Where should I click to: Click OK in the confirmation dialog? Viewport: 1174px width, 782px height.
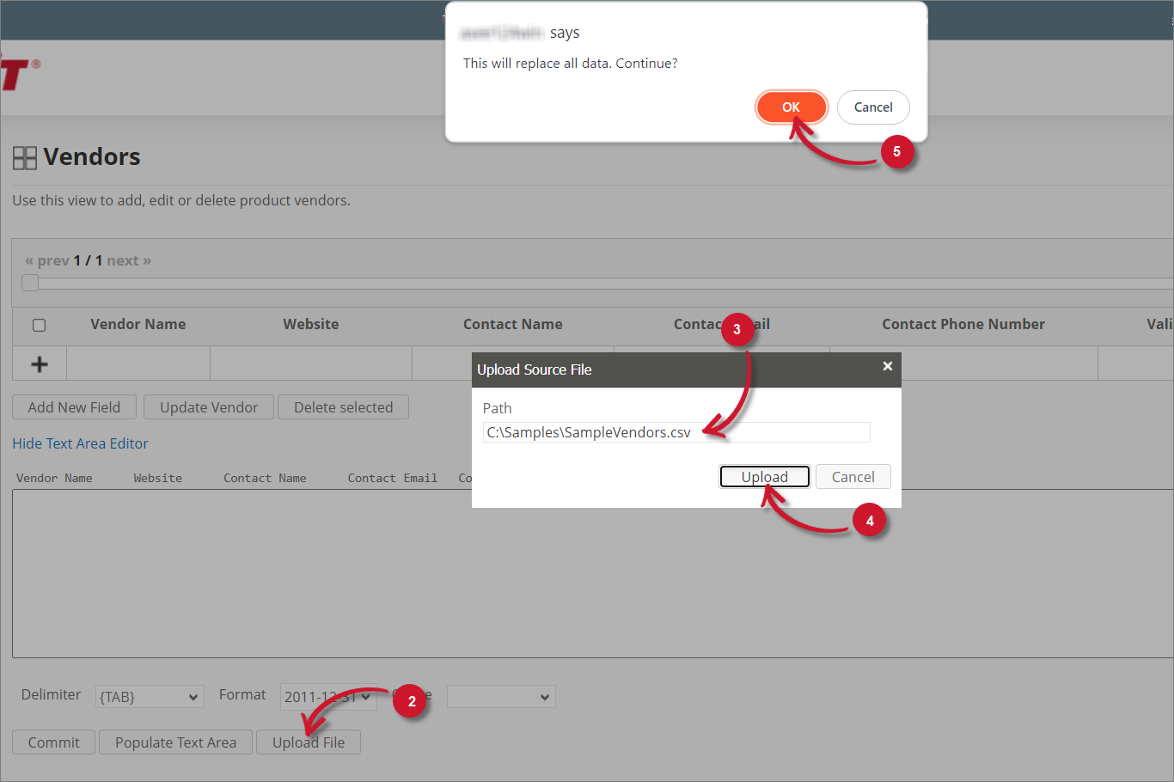coord(791,107)
